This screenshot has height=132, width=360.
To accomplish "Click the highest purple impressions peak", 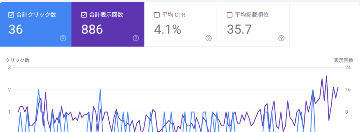I will pos(327,76).
